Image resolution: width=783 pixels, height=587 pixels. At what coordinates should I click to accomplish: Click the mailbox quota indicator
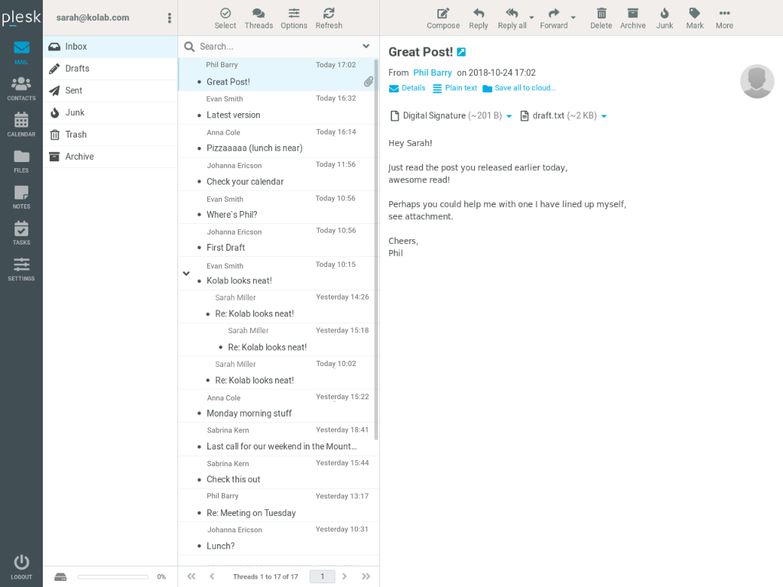tap(111, 576)
